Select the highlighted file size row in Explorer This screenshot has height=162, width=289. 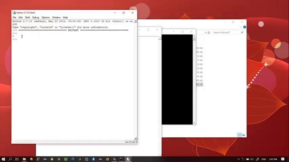click(x=200, y=85)
